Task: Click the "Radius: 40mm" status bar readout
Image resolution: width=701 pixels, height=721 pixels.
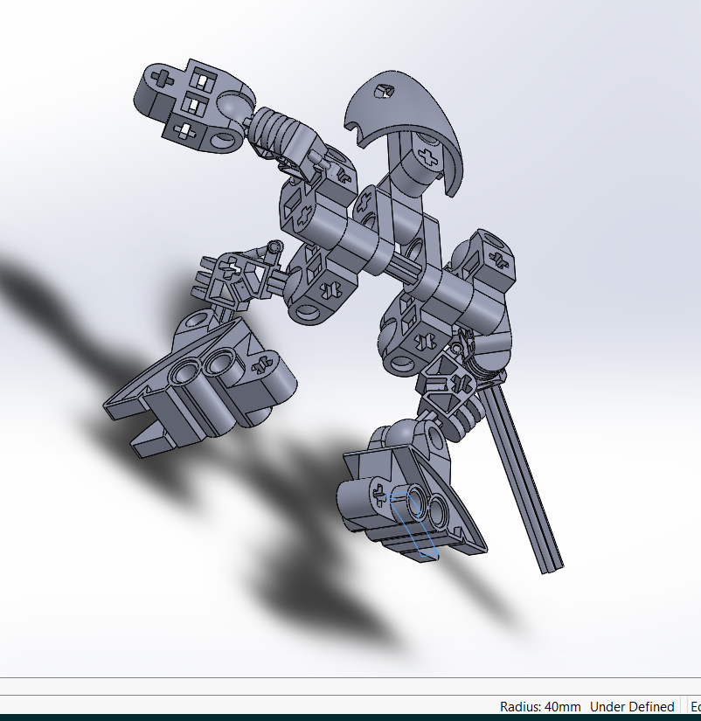Action: pos(540,706)
